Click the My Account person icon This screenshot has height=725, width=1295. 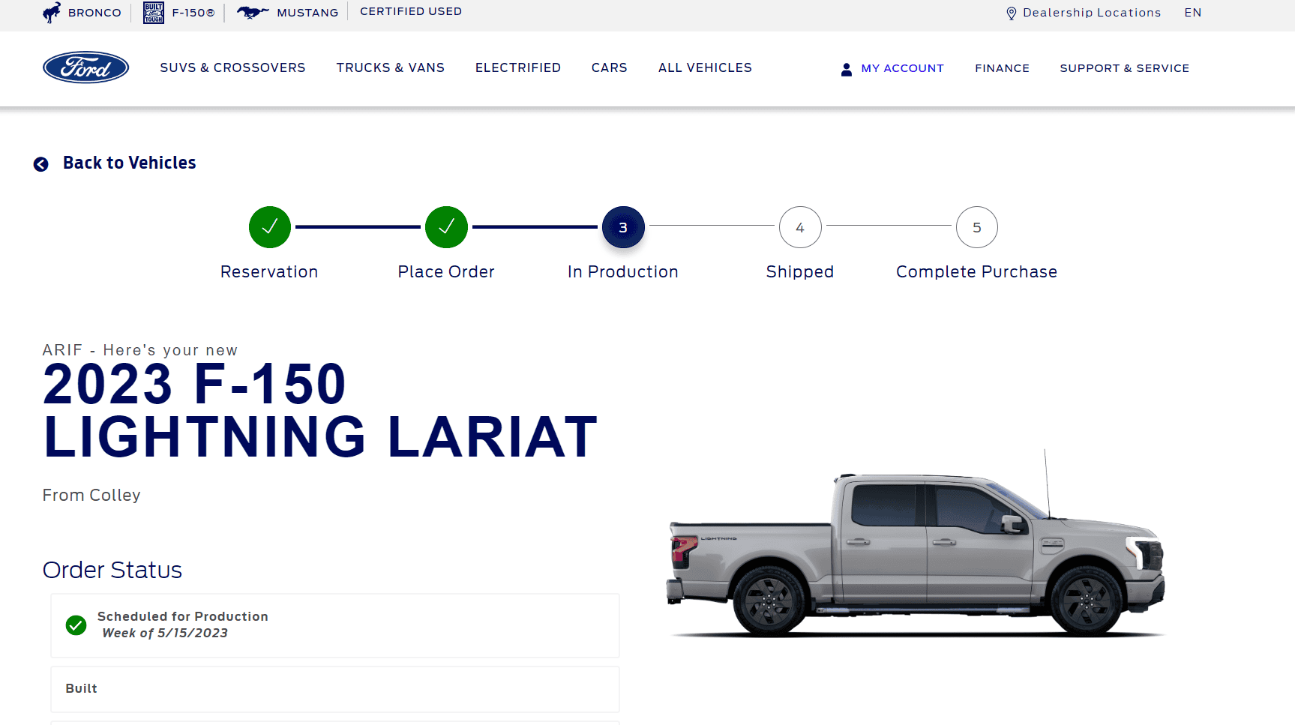point(846,69)
